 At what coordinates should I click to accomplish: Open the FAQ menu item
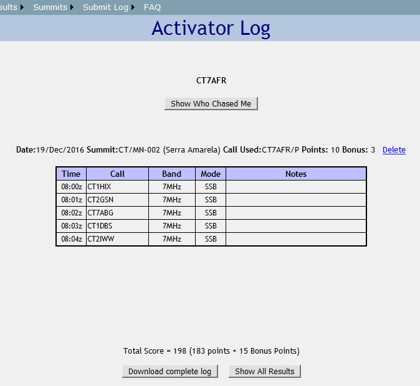(x=152, y=7)
